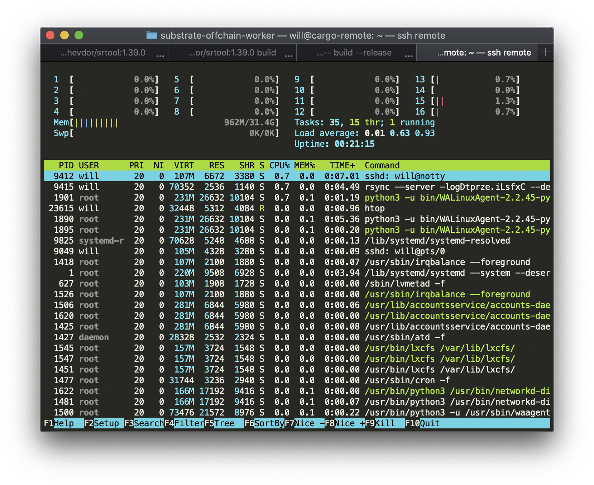Select the sshd: will@notty process row
Viewport: 594px width, 485px height.
(x=297, y=176)
